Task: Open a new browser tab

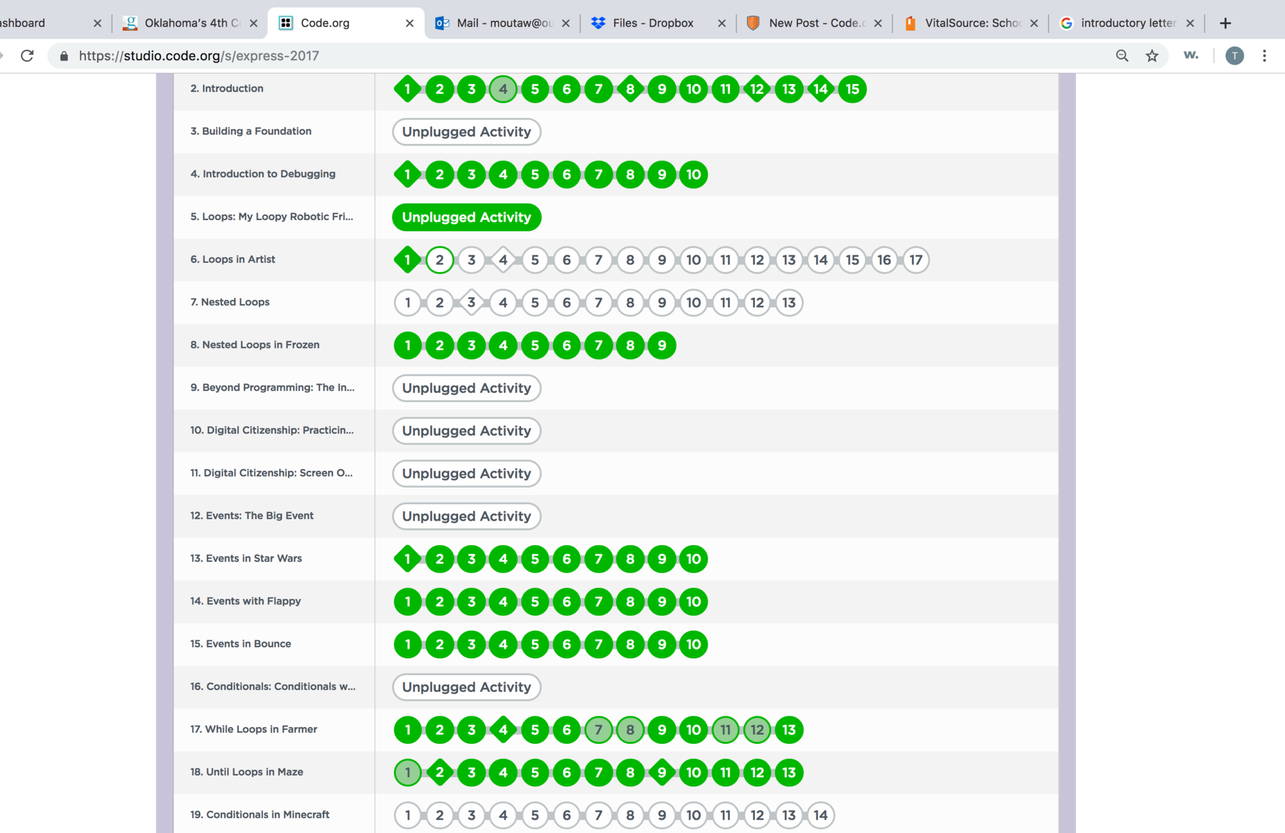Action: (1225, 23)
